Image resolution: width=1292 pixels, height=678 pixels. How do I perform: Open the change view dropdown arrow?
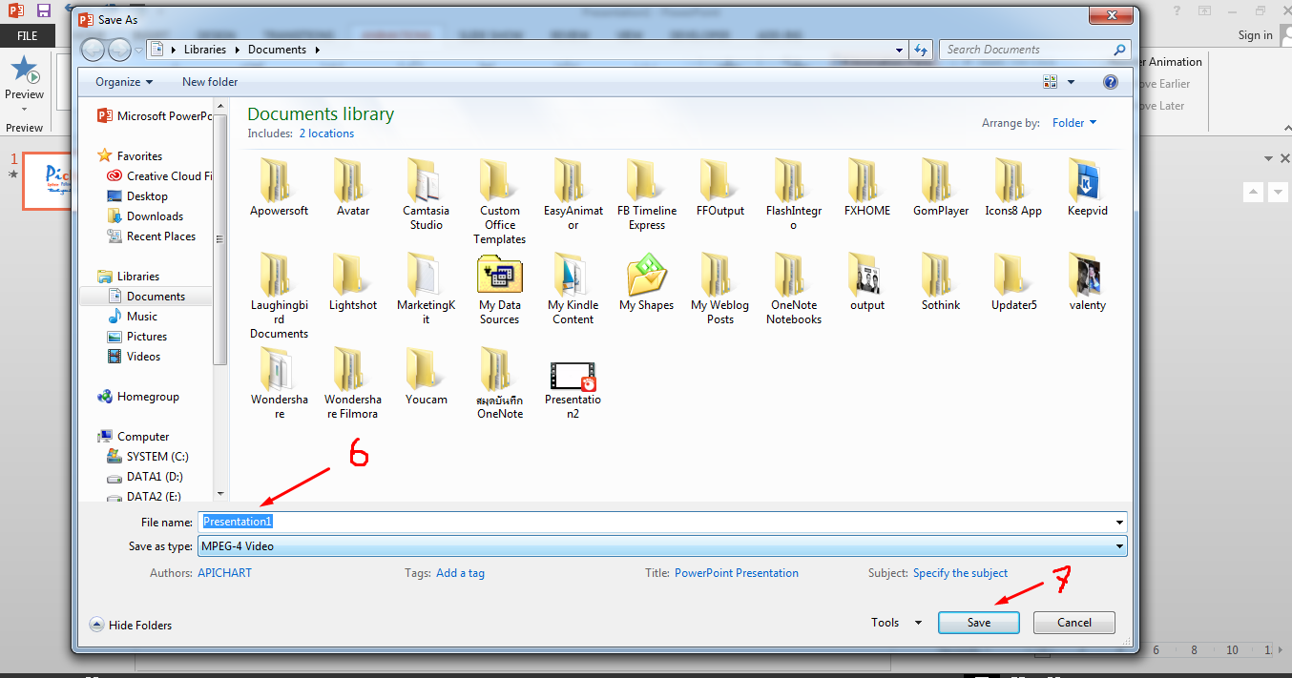pos(1072,82)
